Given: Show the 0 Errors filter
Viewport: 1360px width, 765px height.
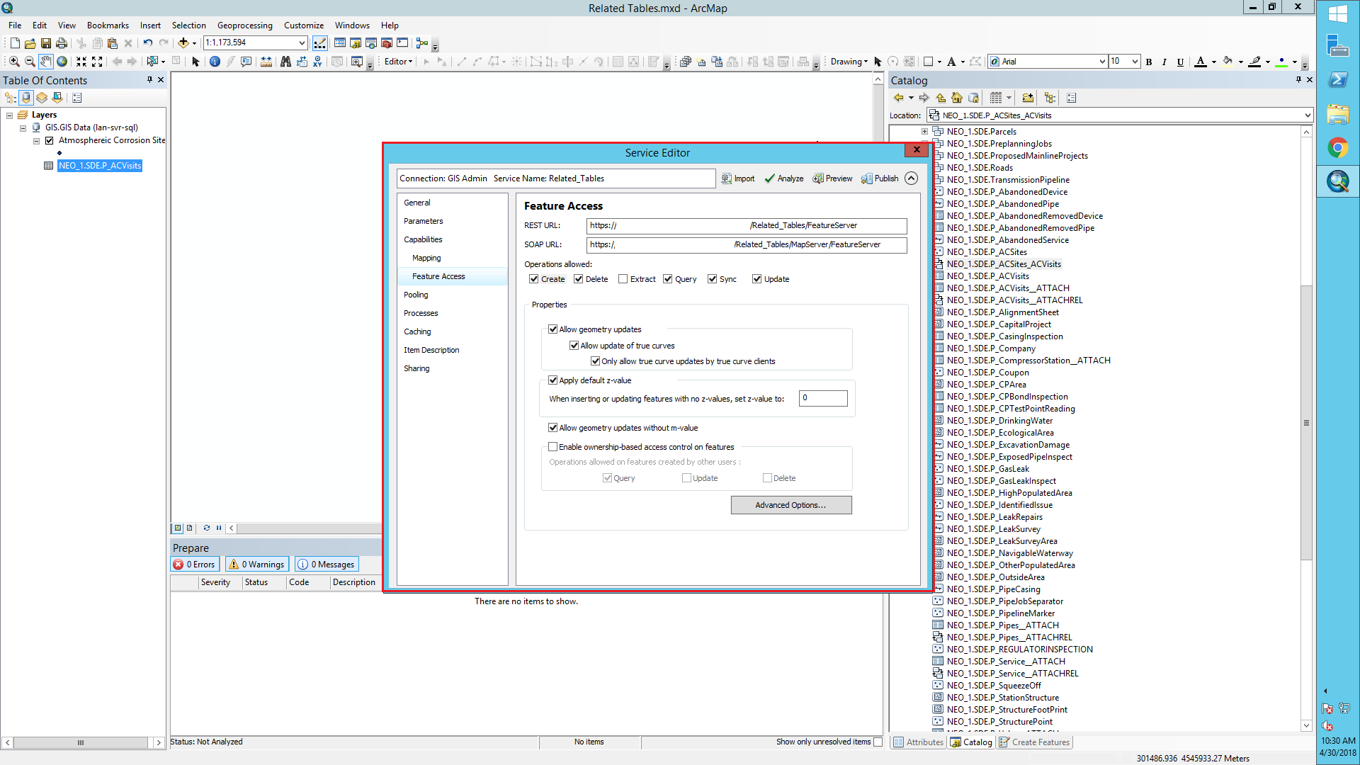Looking at the screenshot, I should pyautogui.click(x=194, y=565).
